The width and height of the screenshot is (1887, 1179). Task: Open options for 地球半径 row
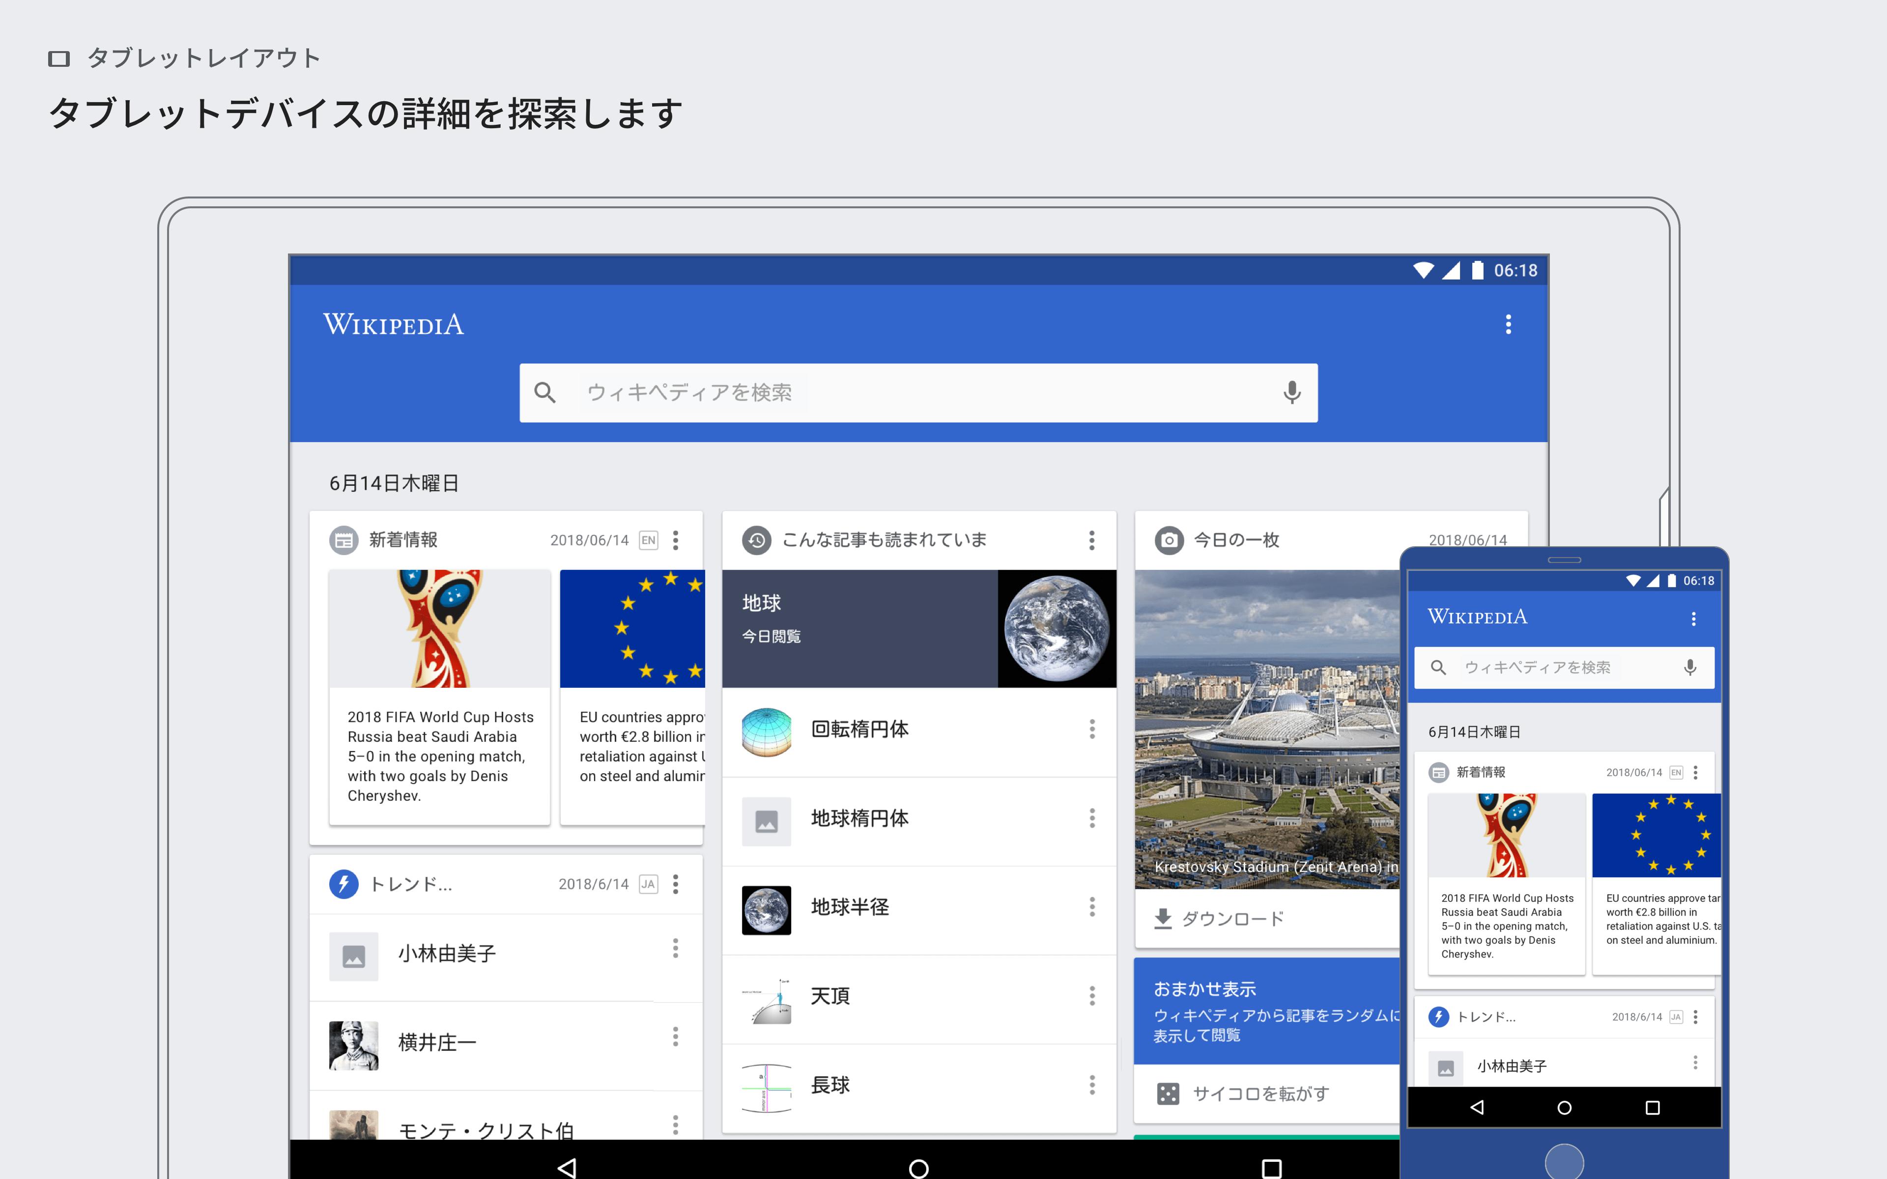coord(1091,907)
